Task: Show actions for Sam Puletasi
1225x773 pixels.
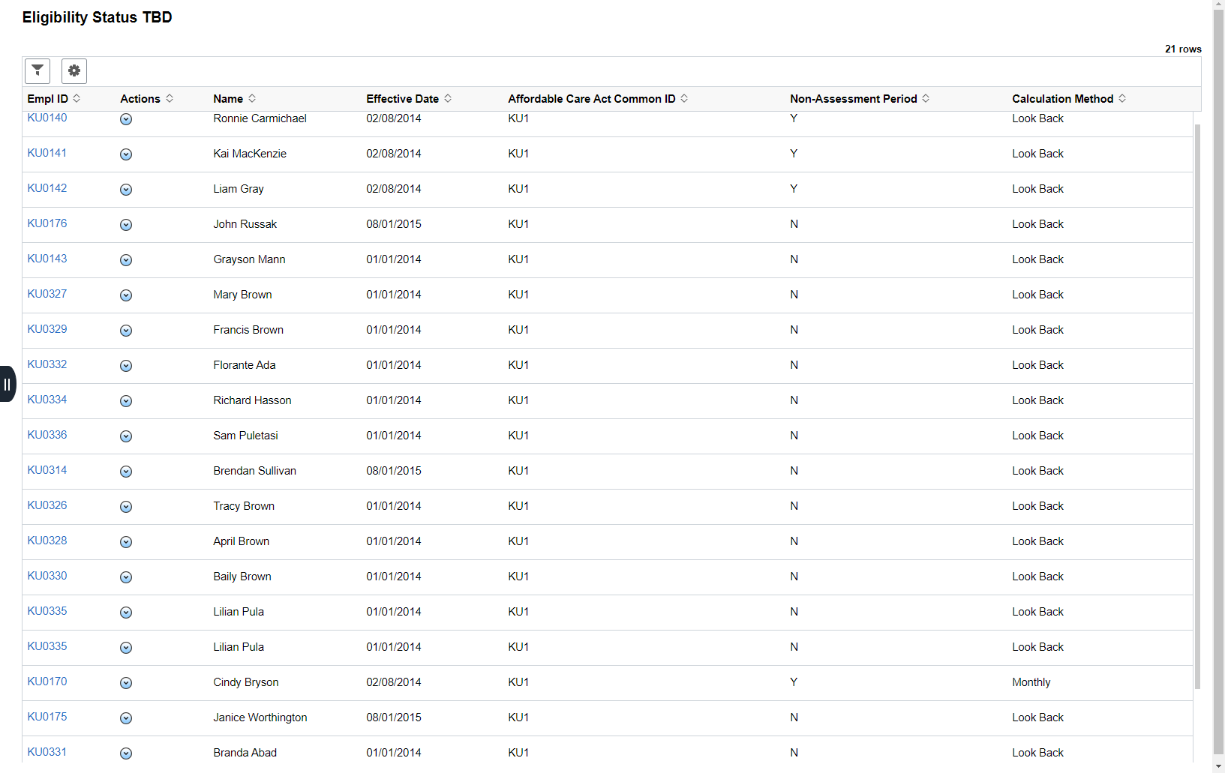Action: [126, 436]
